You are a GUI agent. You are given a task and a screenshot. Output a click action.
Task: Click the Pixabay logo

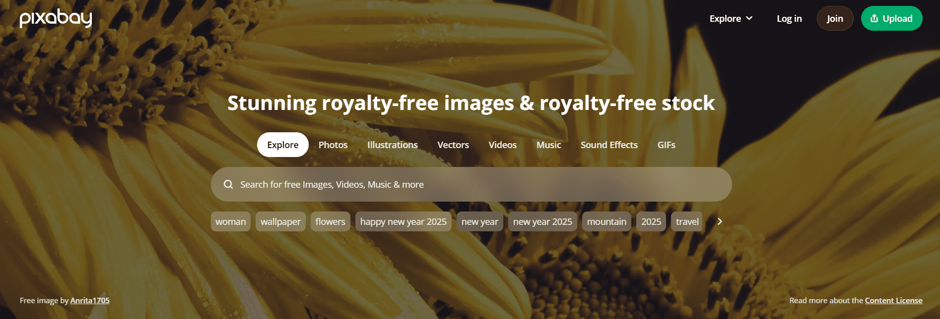[56, 18]
